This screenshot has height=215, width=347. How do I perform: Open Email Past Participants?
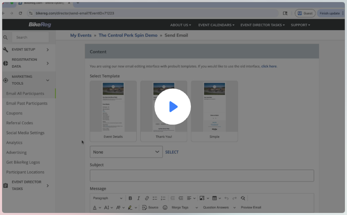pyautogui.click(x=27, y=104)
